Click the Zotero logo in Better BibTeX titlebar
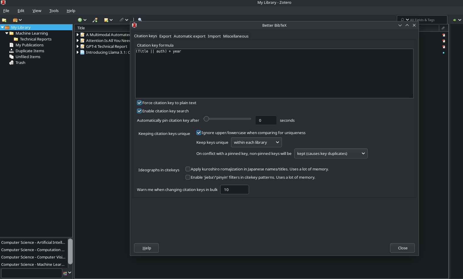The width and height of the screenshot is (463, 279). click(134, 25)
